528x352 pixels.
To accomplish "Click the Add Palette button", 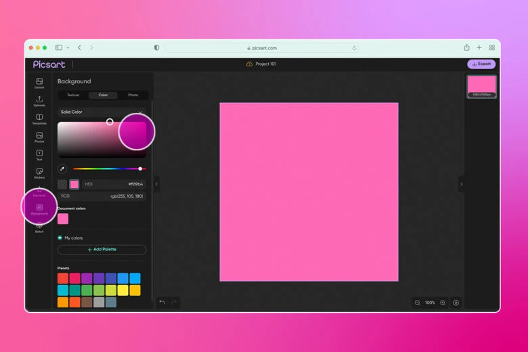I will [102, 249].
